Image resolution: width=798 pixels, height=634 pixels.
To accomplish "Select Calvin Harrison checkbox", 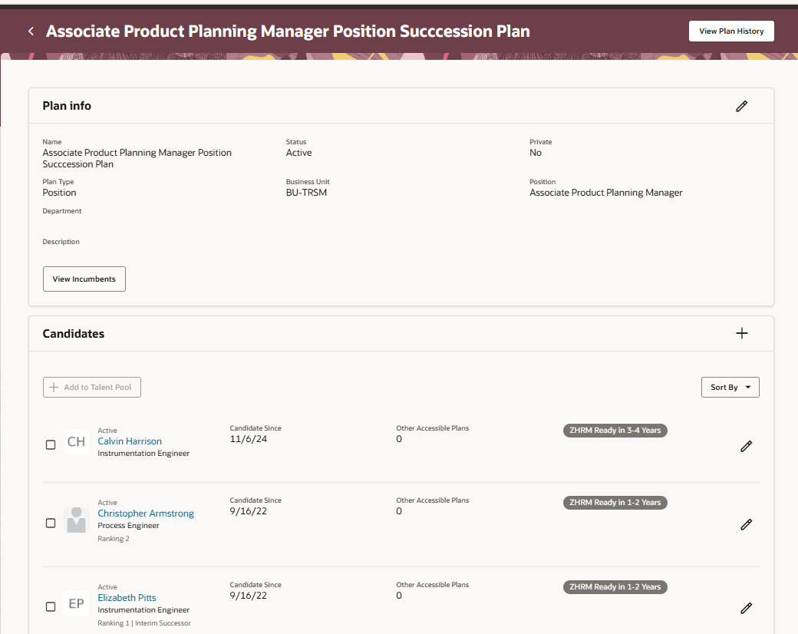I will point(51,445).
